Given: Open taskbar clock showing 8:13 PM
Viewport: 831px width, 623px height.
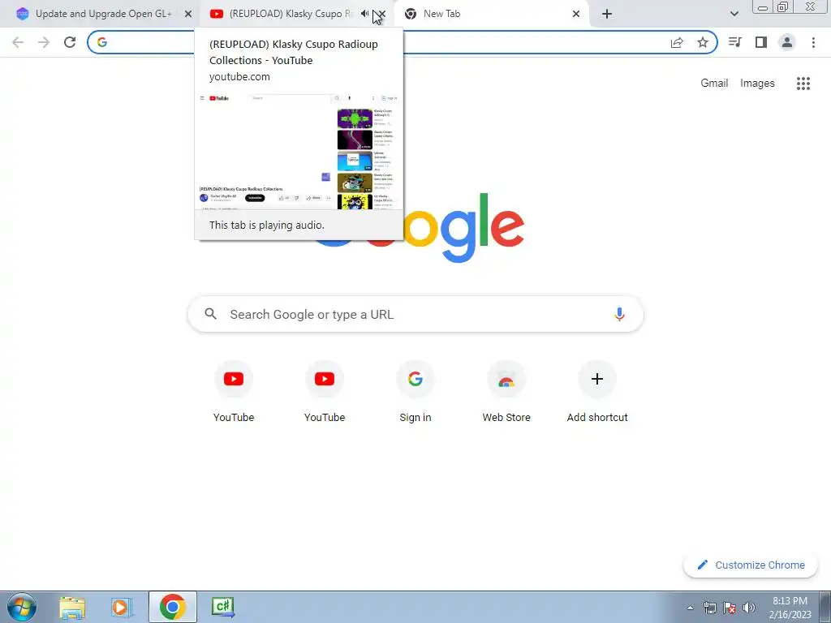Looking at the screenshot, I should 790,608.
